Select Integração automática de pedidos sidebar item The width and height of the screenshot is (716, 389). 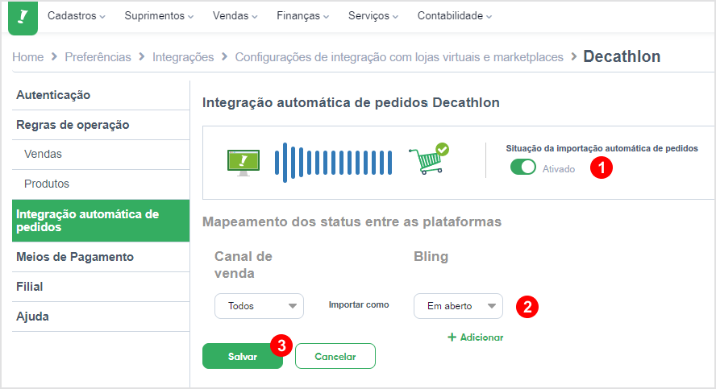click(101, 220)
